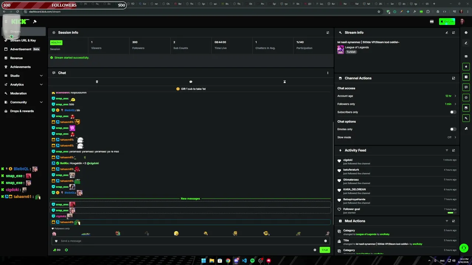Screen dimensions: 472x265
Task: Open Visual Studio Code from taskbar
Action: [x=244, y=261]
